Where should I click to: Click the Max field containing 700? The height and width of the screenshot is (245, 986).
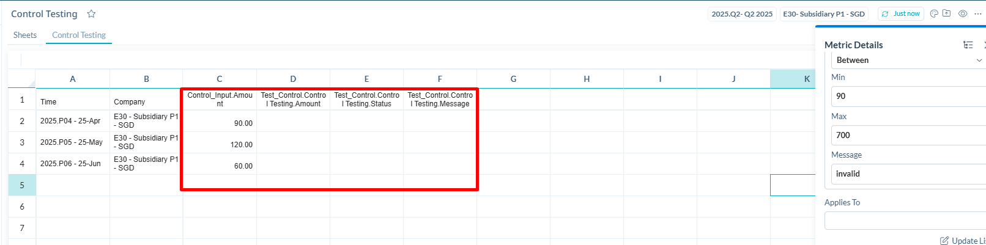coord(908,135)
